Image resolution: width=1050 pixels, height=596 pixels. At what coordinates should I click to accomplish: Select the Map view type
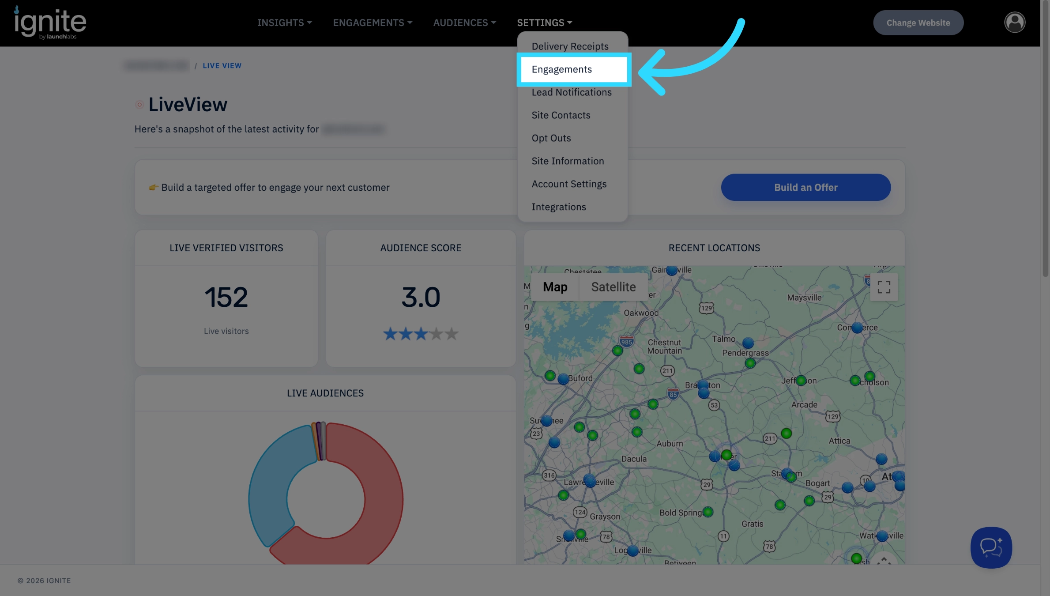[555, 287]
